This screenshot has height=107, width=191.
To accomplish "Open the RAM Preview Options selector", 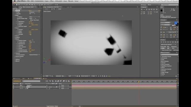I will tap(168, 45).
